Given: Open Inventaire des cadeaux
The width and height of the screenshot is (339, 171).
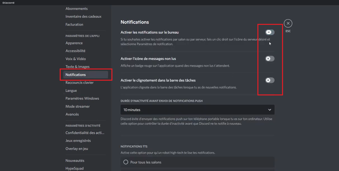Looking at the screenshot, I should click(x=84, y=16).
